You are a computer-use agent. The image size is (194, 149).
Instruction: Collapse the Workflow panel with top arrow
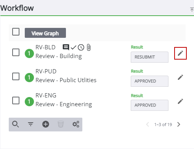(192, 10)
